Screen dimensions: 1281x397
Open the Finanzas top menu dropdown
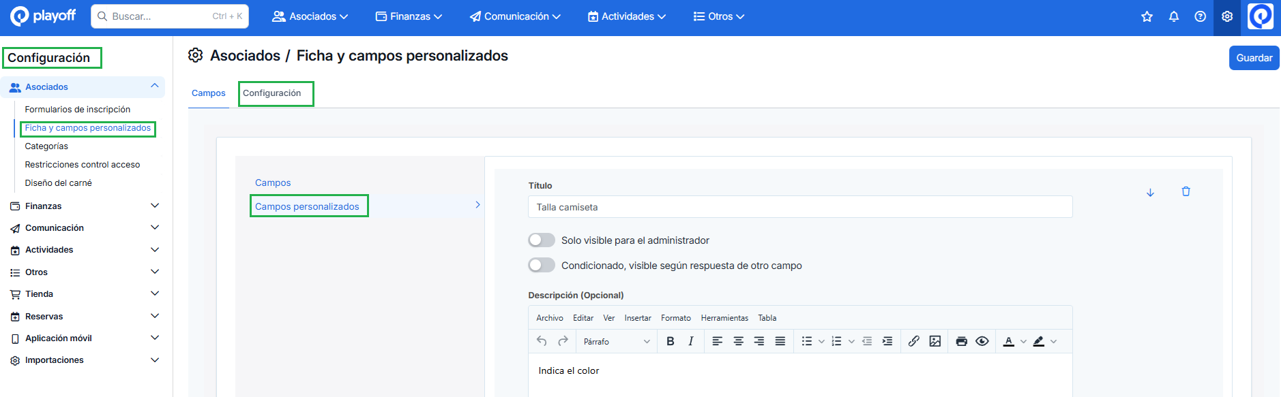[x=409, y=16]
